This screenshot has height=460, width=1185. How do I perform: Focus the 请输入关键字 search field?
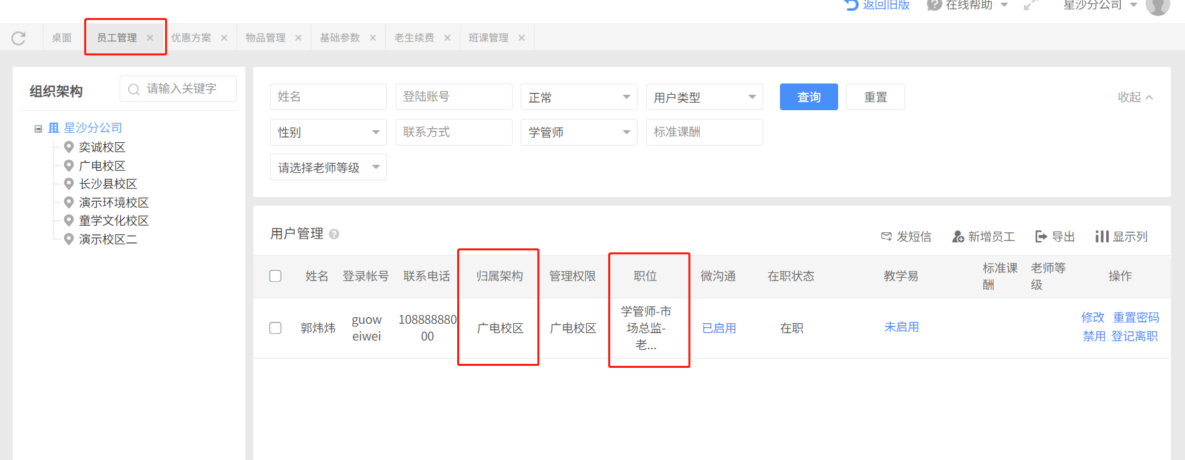(178, 89)
